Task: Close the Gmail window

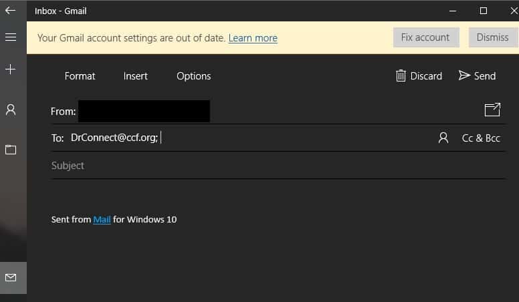Action: pyautogui.click(x=514, y=11)
